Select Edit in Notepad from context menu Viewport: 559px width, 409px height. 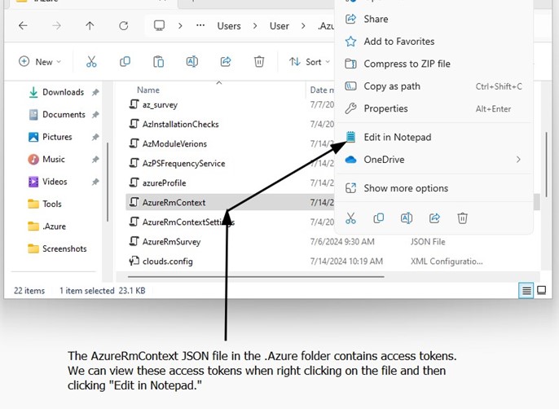[x=397, y=137]
